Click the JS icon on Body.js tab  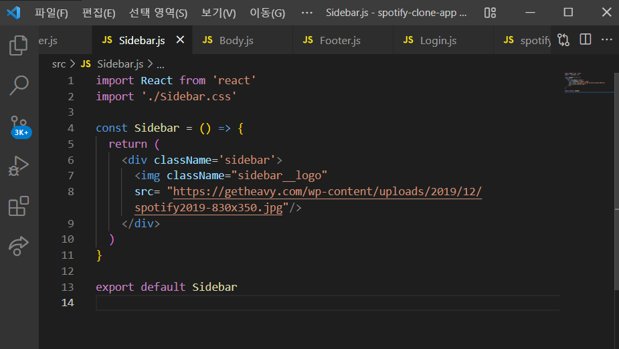(207, 40)
